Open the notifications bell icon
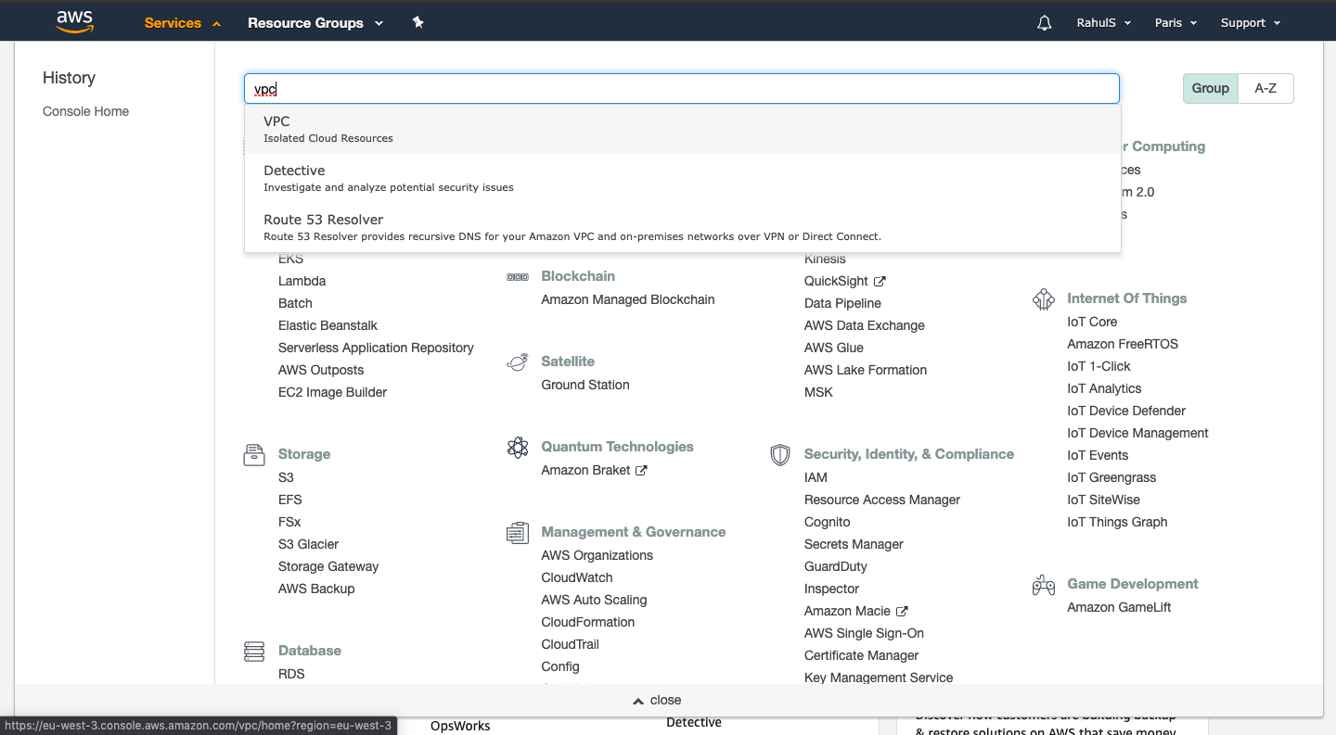The image size is (1336, 735). (x=1044, y=22)
